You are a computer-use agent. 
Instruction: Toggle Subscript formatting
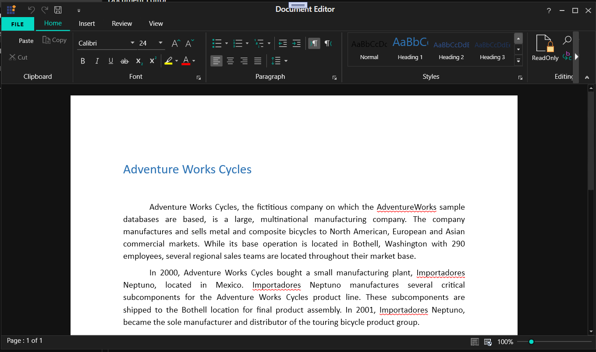pos(138,61)
